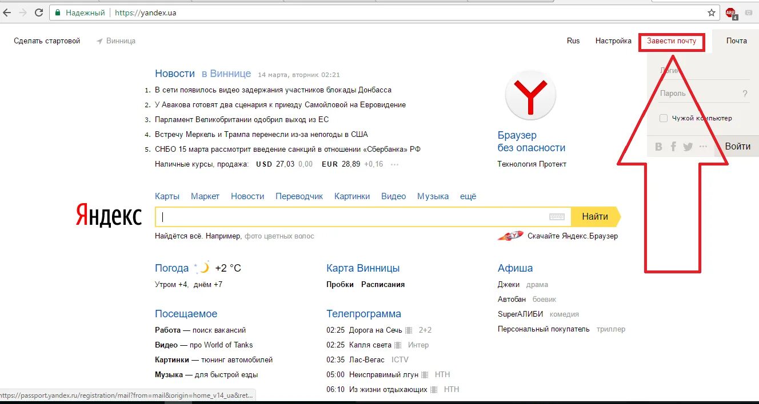Click location arrow icon beside Винница
The image size is (759, 404).
99,41
